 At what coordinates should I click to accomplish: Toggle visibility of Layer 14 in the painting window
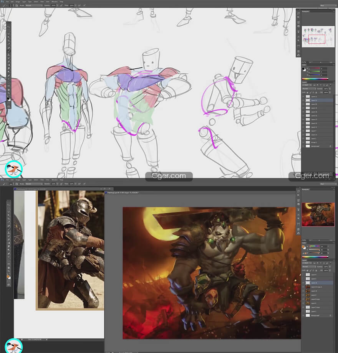tap(303, 291)
